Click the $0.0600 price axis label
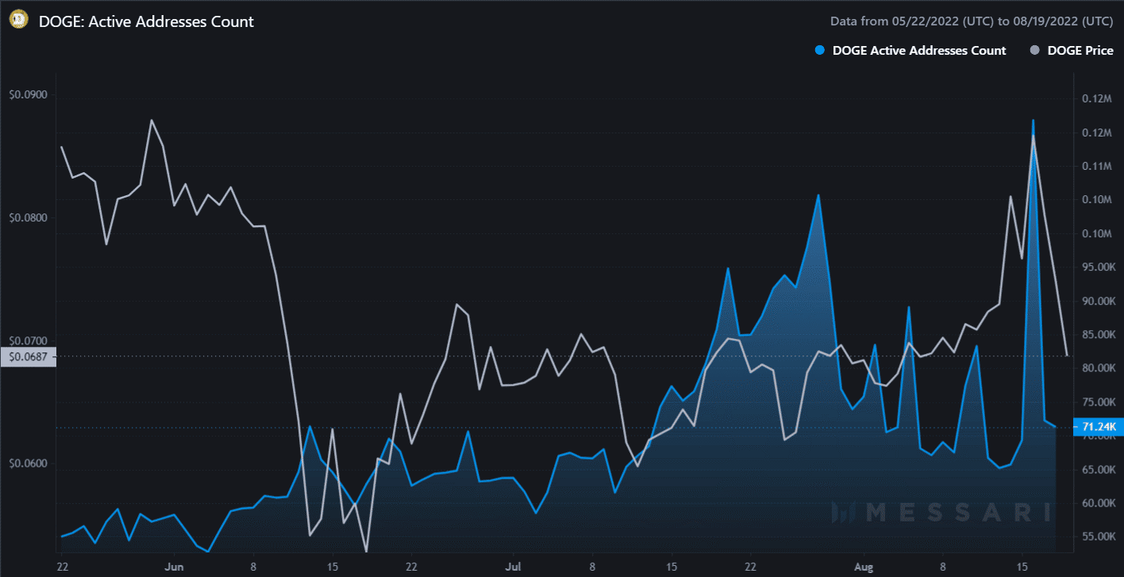The width and height of the screenshot is (1124, 577). click(x=29, y=463)
